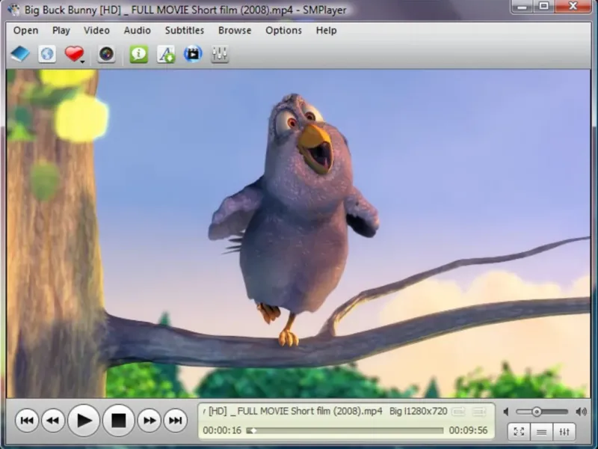Open the Subtitles menu
The width and height of the screenshot is (598, 449).
[184, 31]
